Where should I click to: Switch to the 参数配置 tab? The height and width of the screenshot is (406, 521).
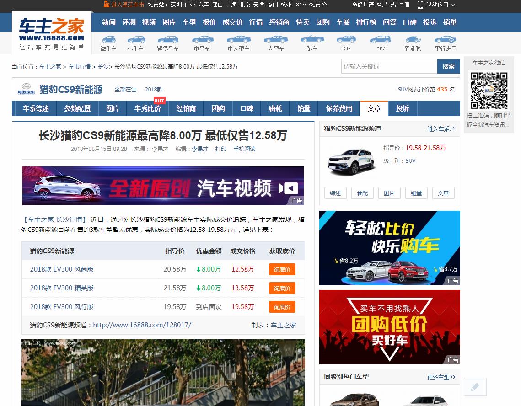coord(77,108)
